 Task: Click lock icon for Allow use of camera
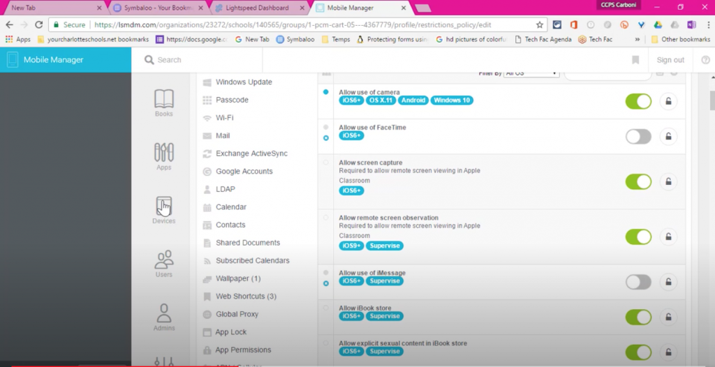click(x=668, y=101)
